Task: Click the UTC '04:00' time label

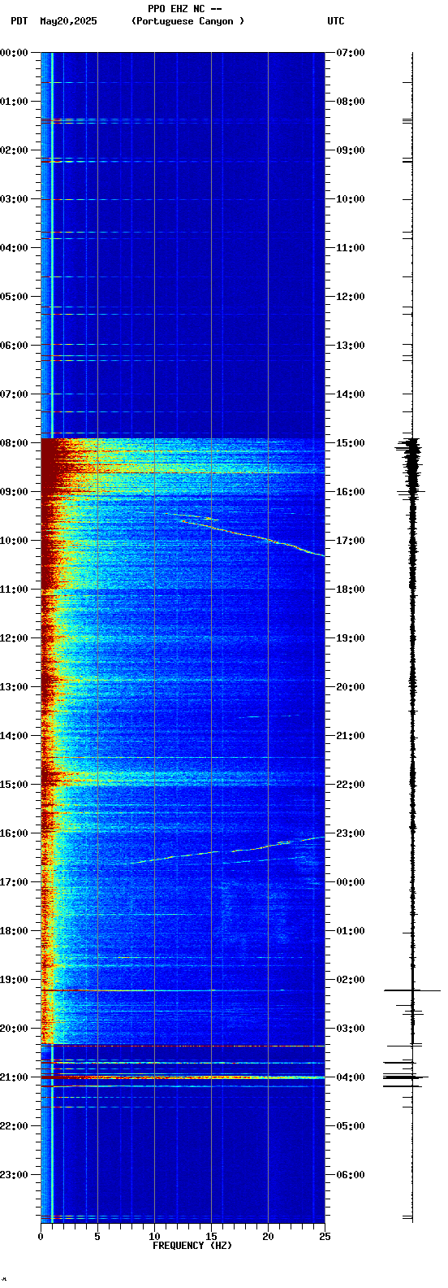Action: [351, 1077]
